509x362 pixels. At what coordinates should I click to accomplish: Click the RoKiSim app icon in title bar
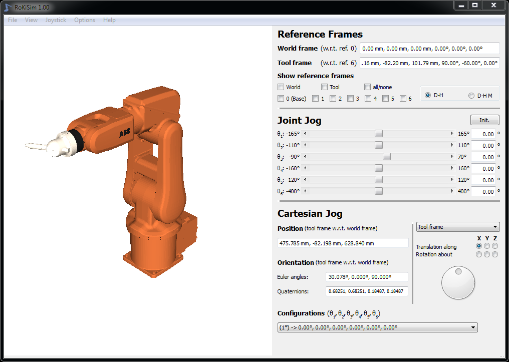(x=7, y=6)
